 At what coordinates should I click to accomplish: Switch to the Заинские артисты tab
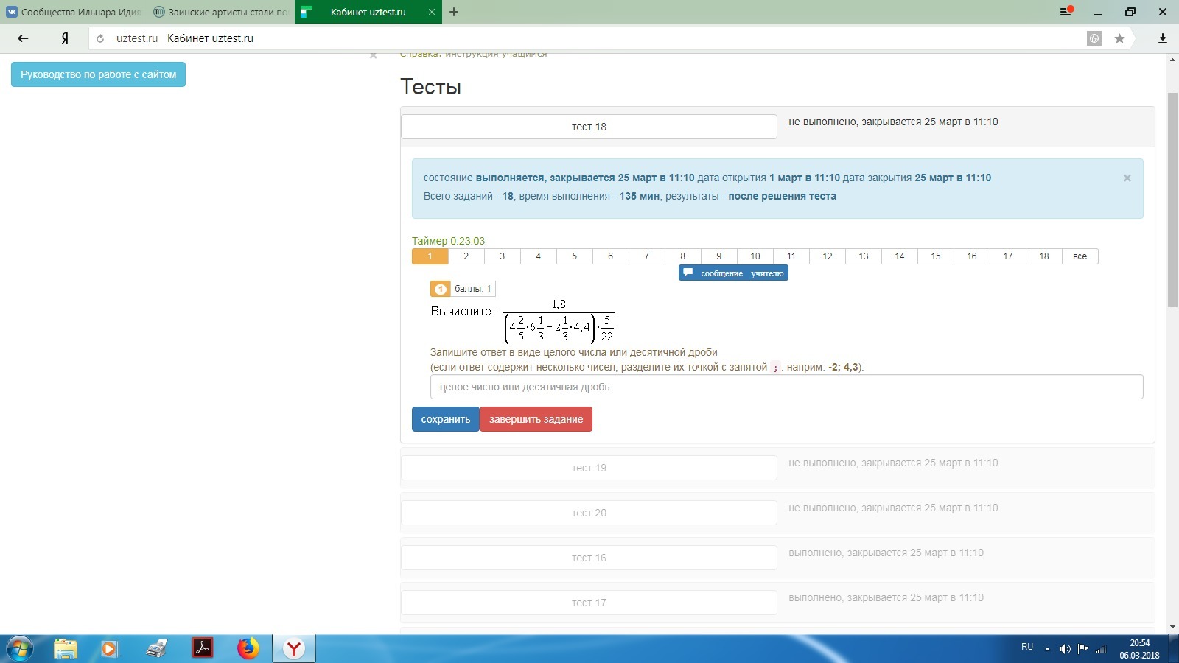(221, 12)
